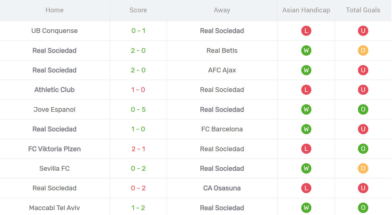This screenshot has height=215, width=392.
Task: Click the Asian Handicap column header
Action: point(306,10)
